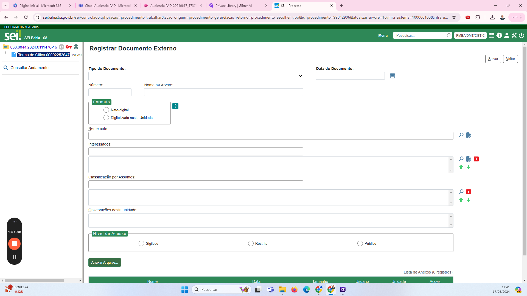Click the Anexar Arquivo button
The height and width of the screenshot is (296, 527).
tap(105, 262)
